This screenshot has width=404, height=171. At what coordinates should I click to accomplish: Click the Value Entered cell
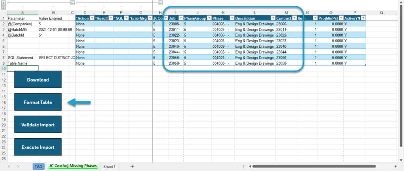[x=54, y=18]
